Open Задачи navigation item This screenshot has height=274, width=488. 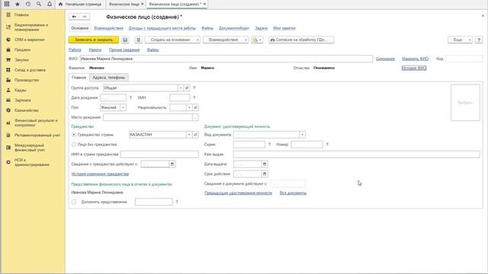(261, 28)
